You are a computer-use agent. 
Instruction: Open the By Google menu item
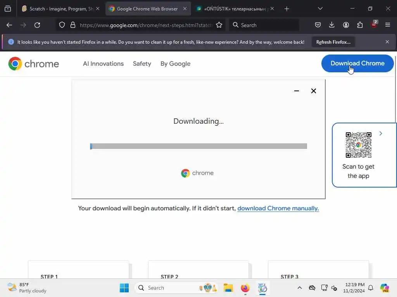coord(176,64)
